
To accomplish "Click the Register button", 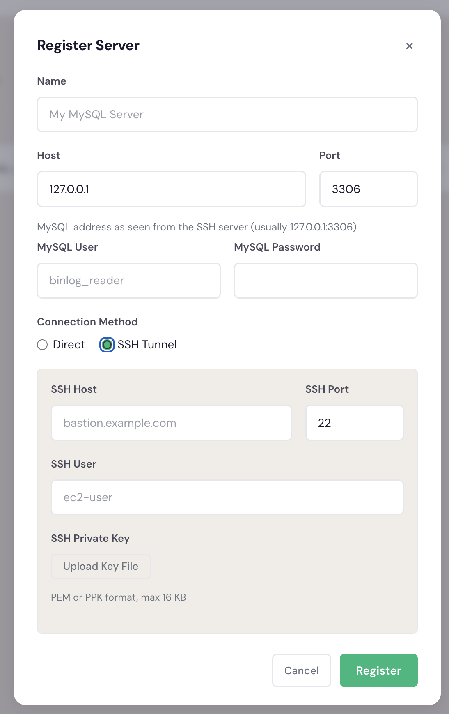I will click(378, 670).
